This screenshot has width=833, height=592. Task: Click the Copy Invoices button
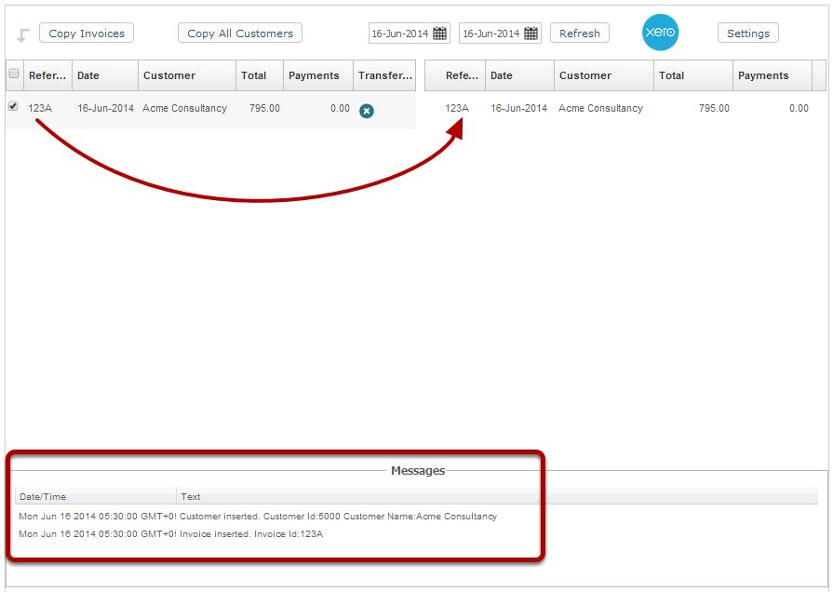(87, 33)
